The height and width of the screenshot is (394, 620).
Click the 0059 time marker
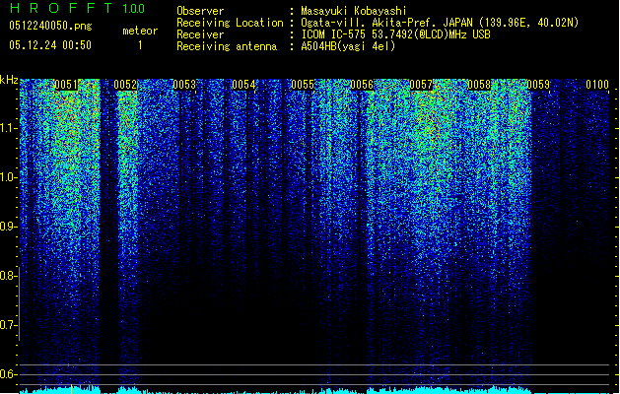(x=538, y=85)
